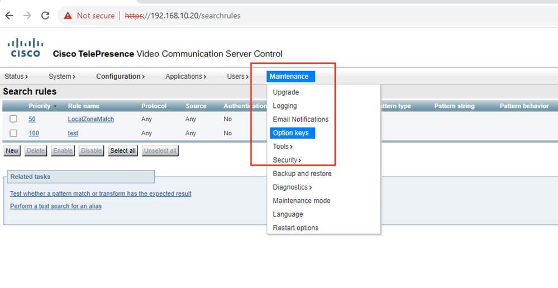Click the Delete button
This screenshot has height=288, width=558.
pyautogui.click(x=36, y=151)
